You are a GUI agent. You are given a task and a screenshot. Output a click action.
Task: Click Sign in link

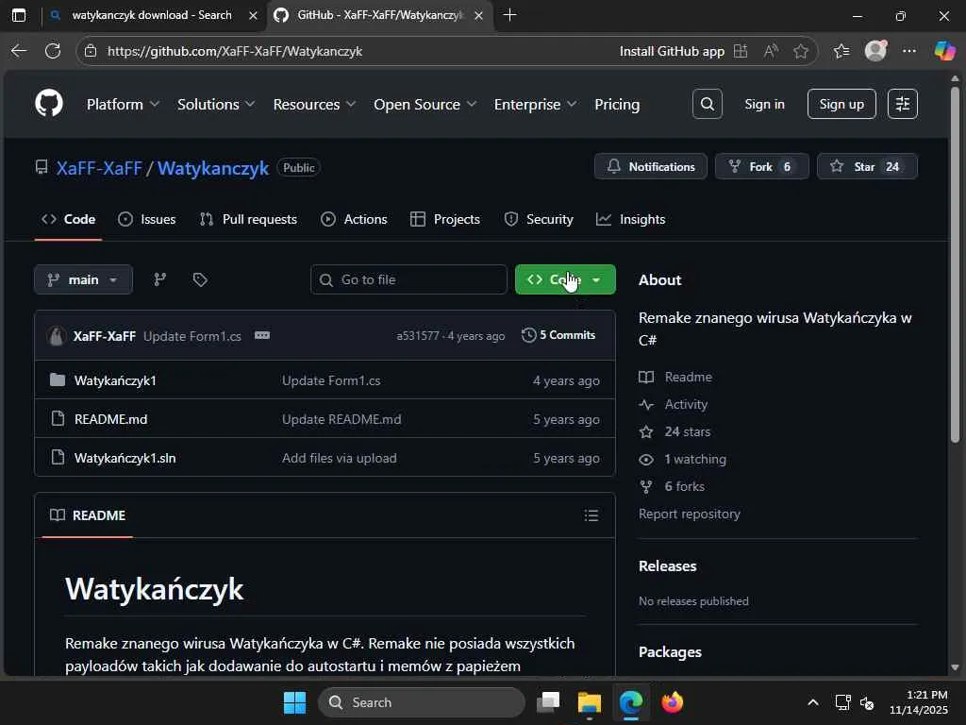pos(764,104)
